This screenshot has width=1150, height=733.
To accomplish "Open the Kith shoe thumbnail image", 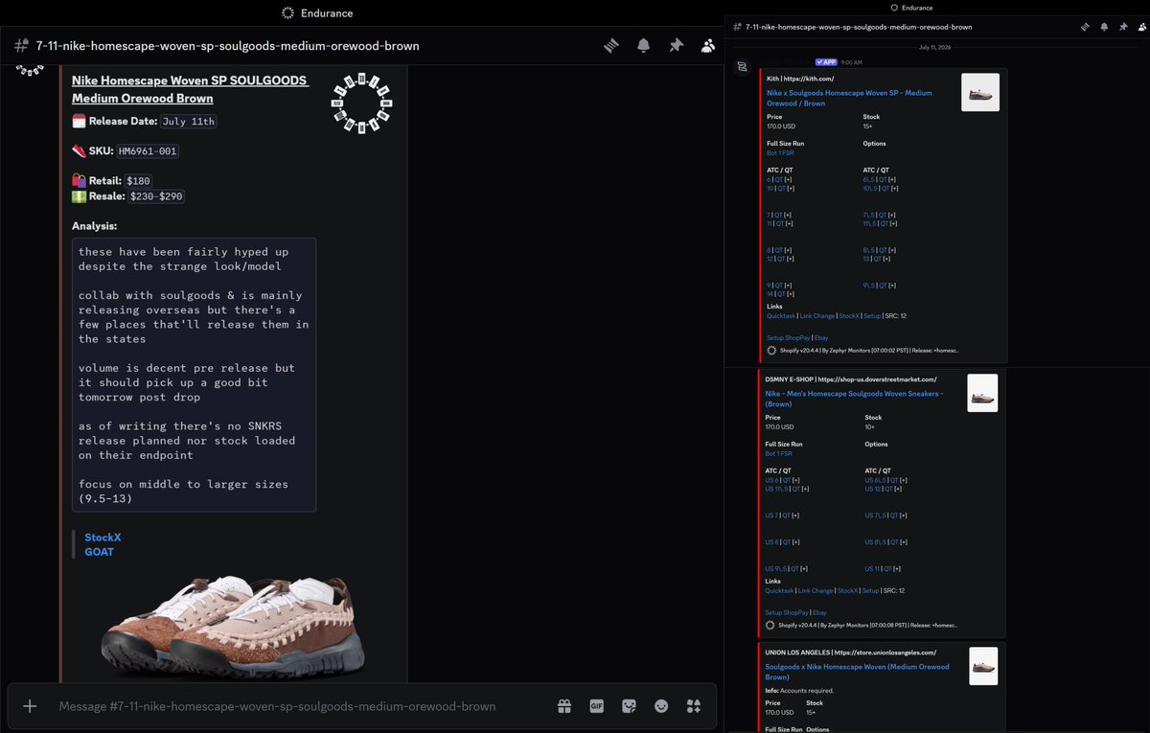I will pyautogui.click(x=980, y=92).
